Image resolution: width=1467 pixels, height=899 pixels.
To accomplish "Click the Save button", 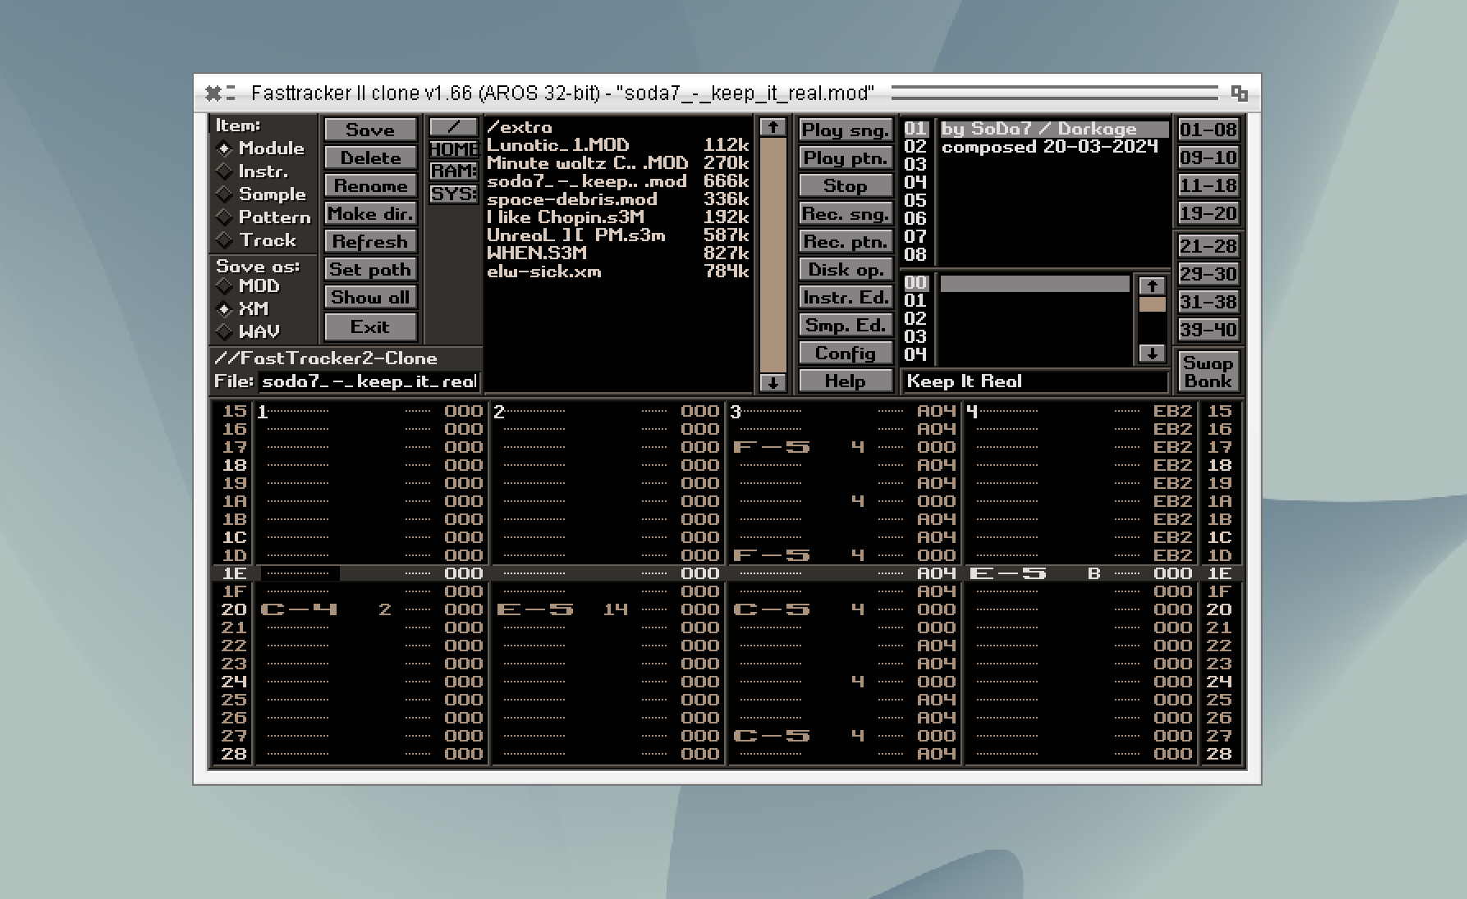I will pyautogui.click(x=370, y=130).
